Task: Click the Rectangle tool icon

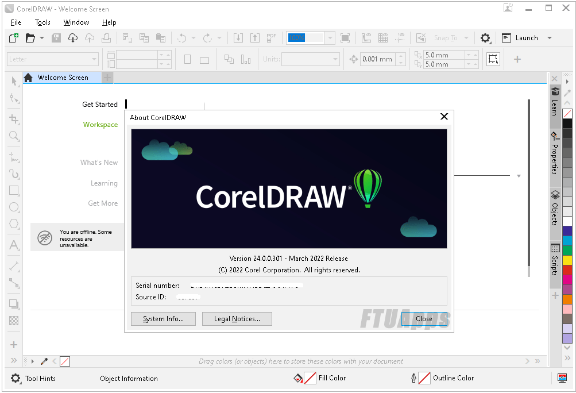Action: click(14, 190)
